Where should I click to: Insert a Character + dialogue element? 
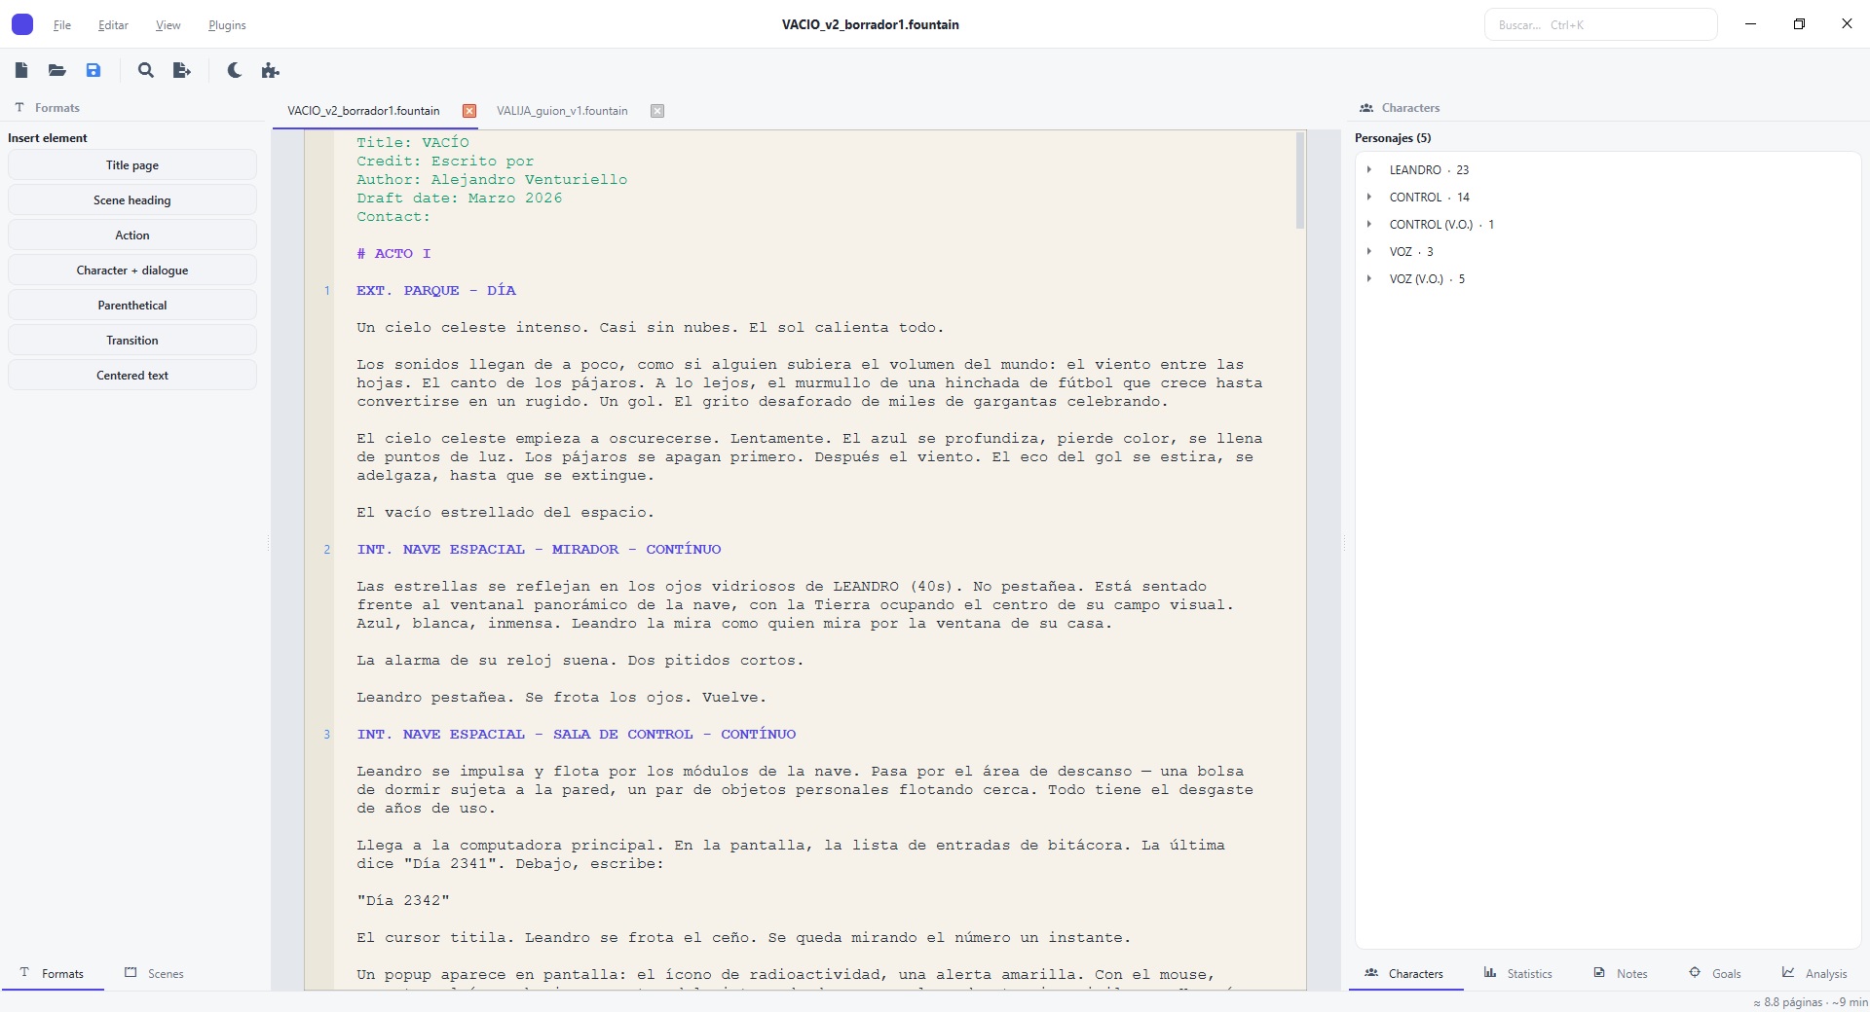tap(132, 271)
